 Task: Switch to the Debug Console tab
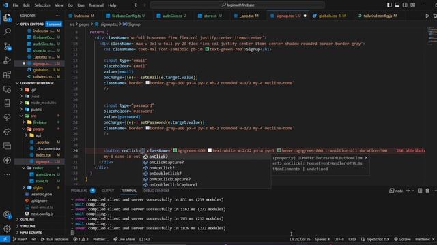[156, 191]
